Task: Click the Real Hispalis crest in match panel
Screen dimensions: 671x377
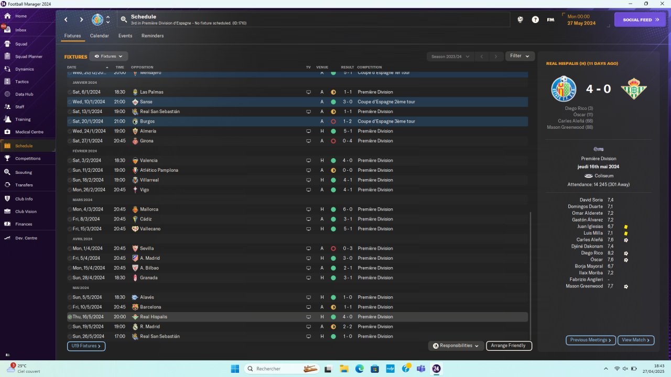Action: tap(634, 89)
